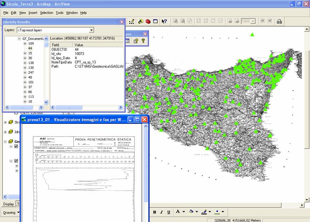The height and width of the screenshot is (222, 310).
Task: Click the fill color bucket swatch
Action: 191,212
